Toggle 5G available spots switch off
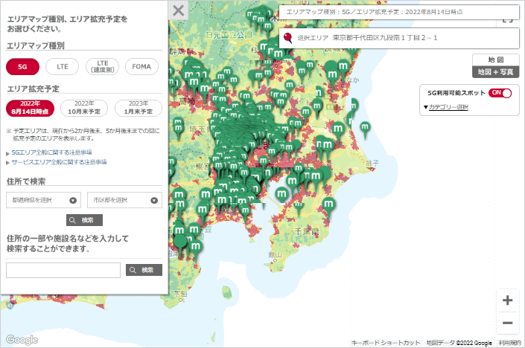This screenshot has width=525, height=348. tap(500, 93)
